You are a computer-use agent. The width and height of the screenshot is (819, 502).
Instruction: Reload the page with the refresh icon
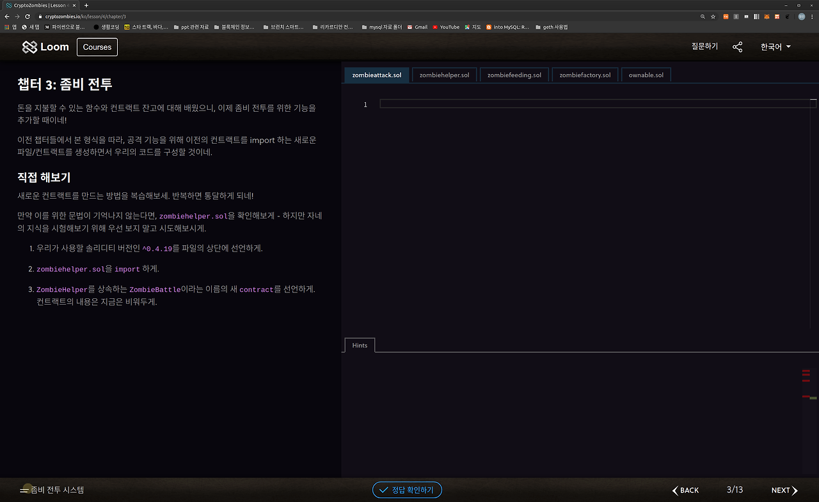point(28,17)
